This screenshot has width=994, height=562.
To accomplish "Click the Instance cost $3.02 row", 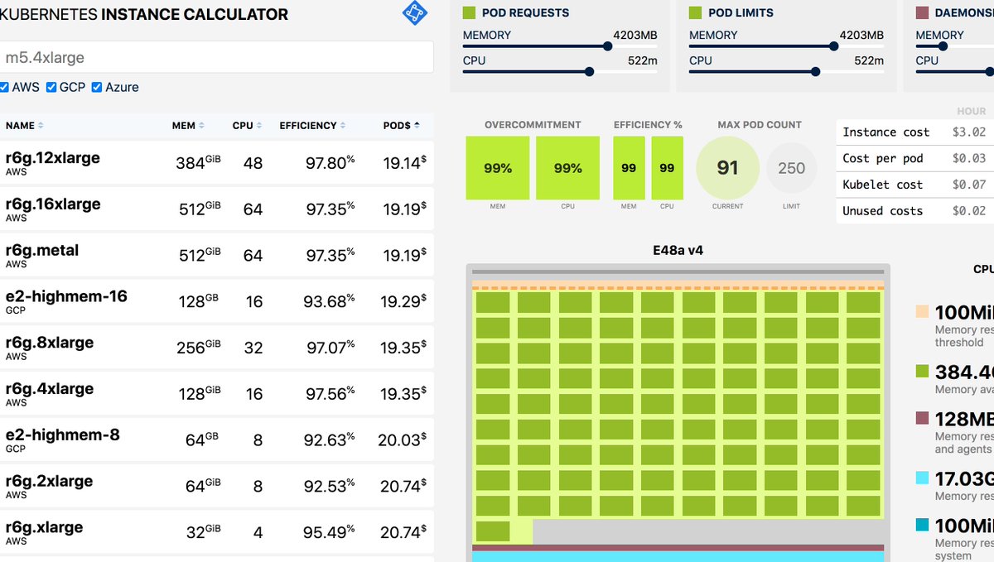I will (915, 132).
